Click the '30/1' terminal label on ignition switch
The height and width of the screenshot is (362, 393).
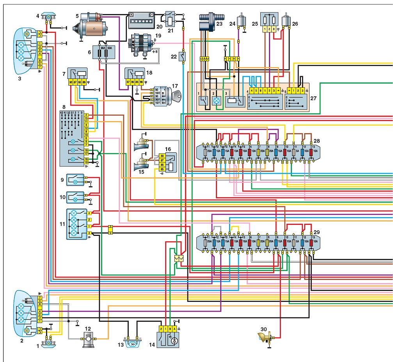point(157,100)
